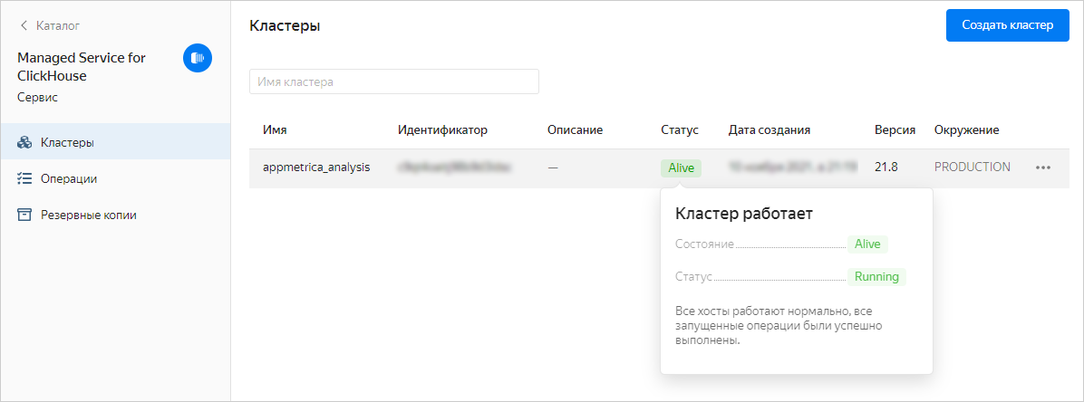
Task: Click the Версия column header
Action: click(x=895, y=129)
